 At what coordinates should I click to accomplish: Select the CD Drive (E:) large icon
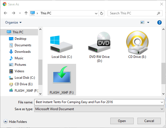point(137,42)
